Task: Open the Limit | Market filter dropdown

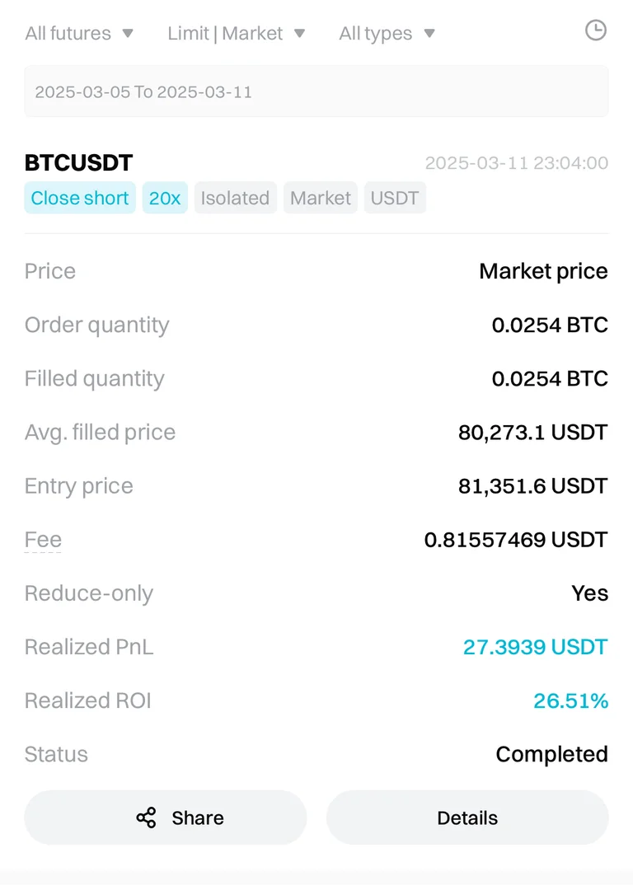Action: pos(237,34)
